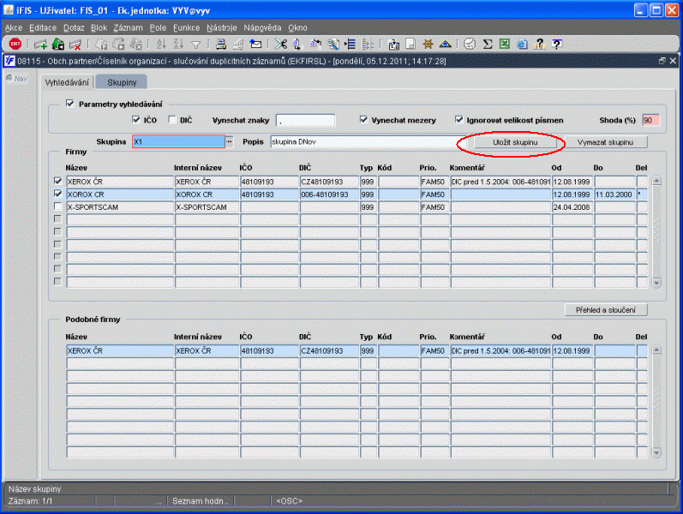Check the X-SPORTSCAM row checkbox
The image size is (683, 514).
(57, 206)
